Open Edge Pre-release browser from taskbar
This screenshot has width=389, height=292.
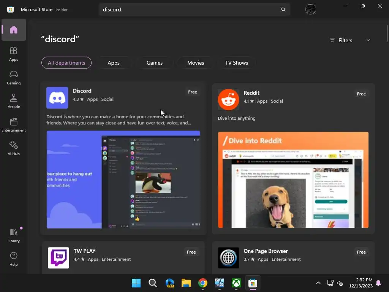pos(169,283)
